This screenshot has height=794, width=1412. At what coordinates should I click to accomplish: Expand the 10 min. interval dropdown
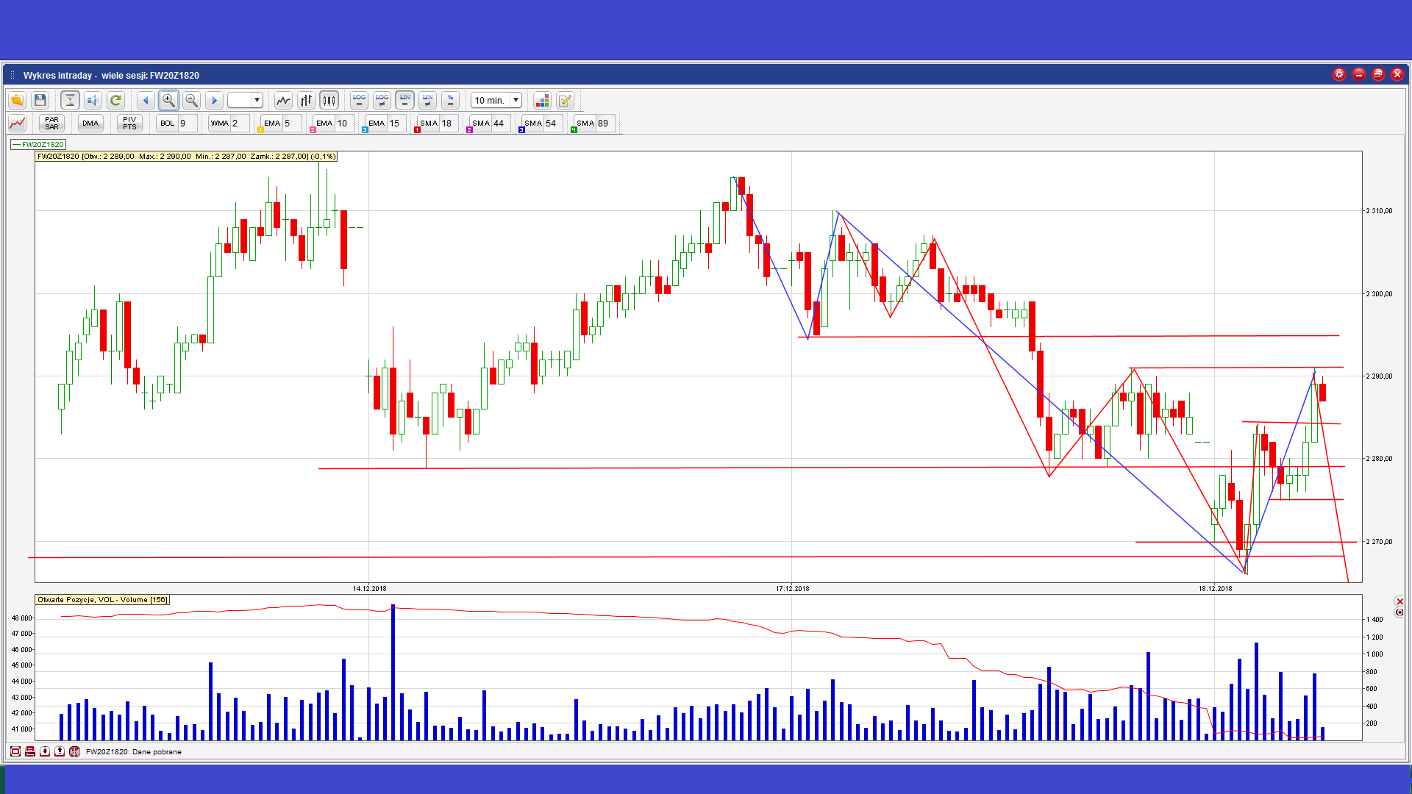point(516,100)
